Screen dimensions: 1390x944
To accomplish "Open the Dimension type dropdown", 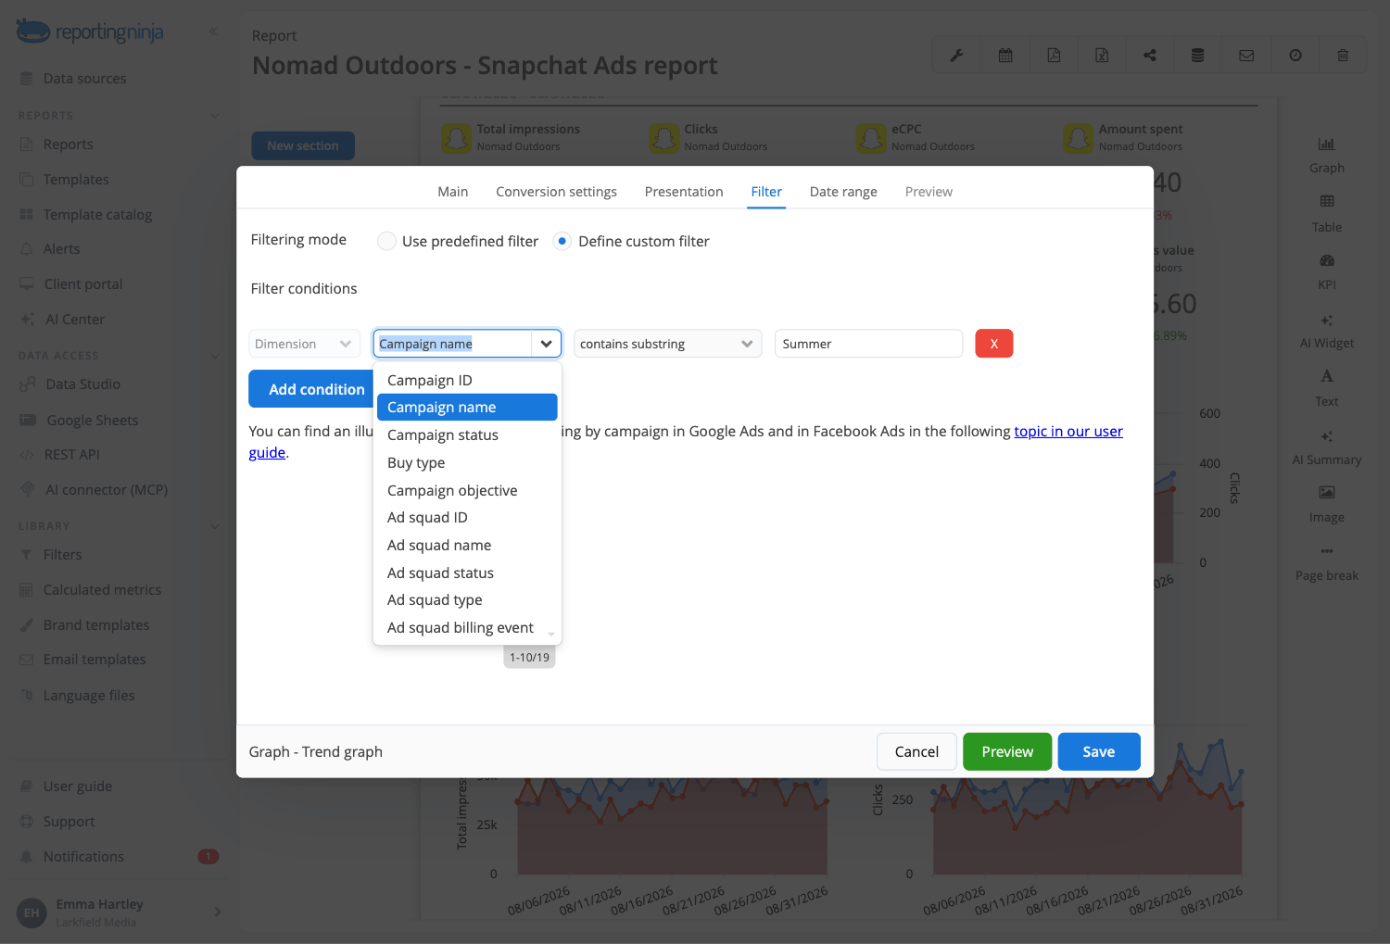I will 304,344.
